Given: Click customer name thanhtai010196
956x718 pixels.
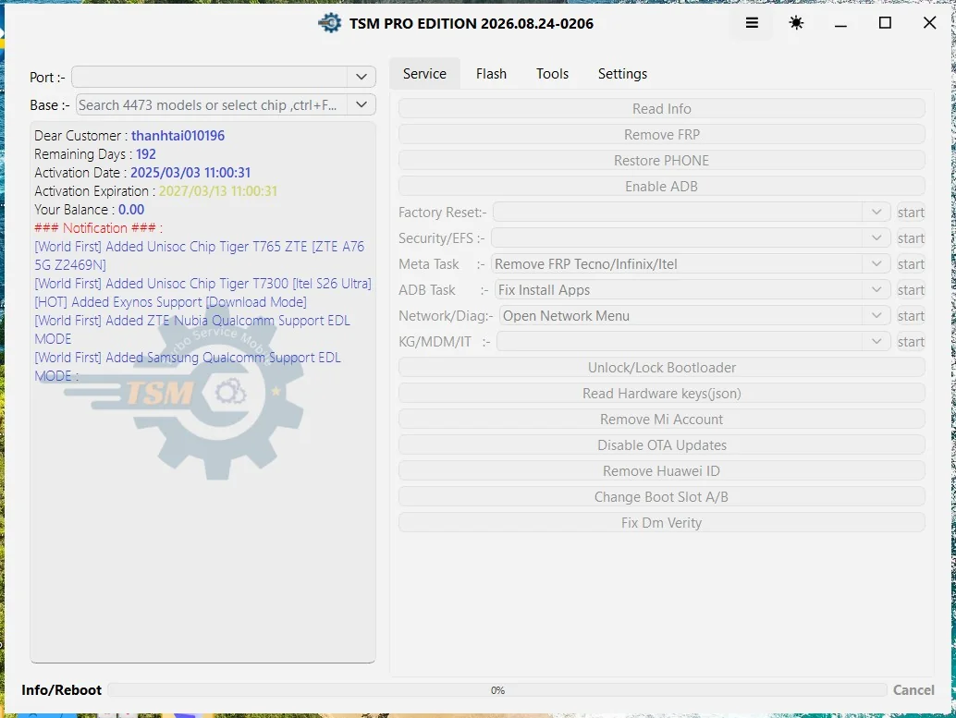Looking at the screenshot, I should 178,135.
